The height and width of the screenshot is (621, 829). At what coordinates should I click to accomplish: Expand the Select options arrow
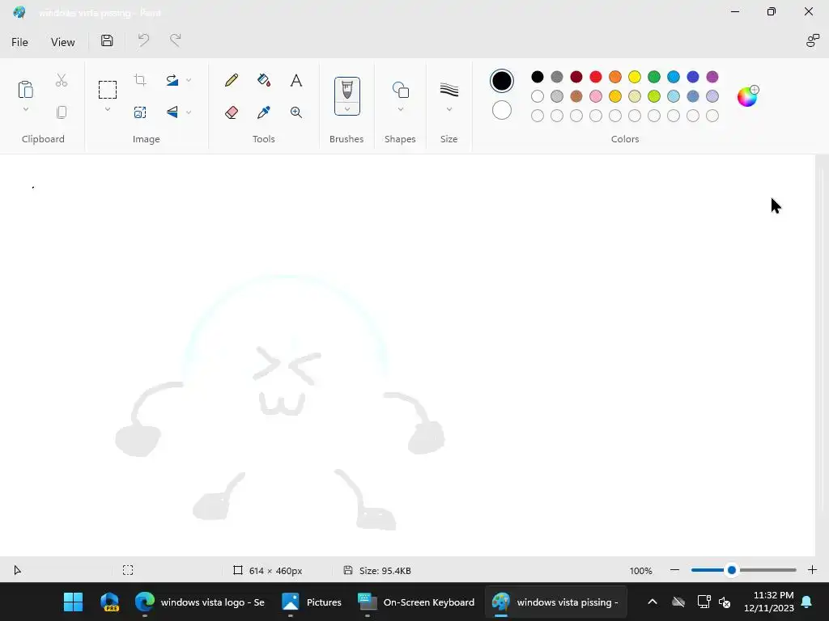coord(108,109)
